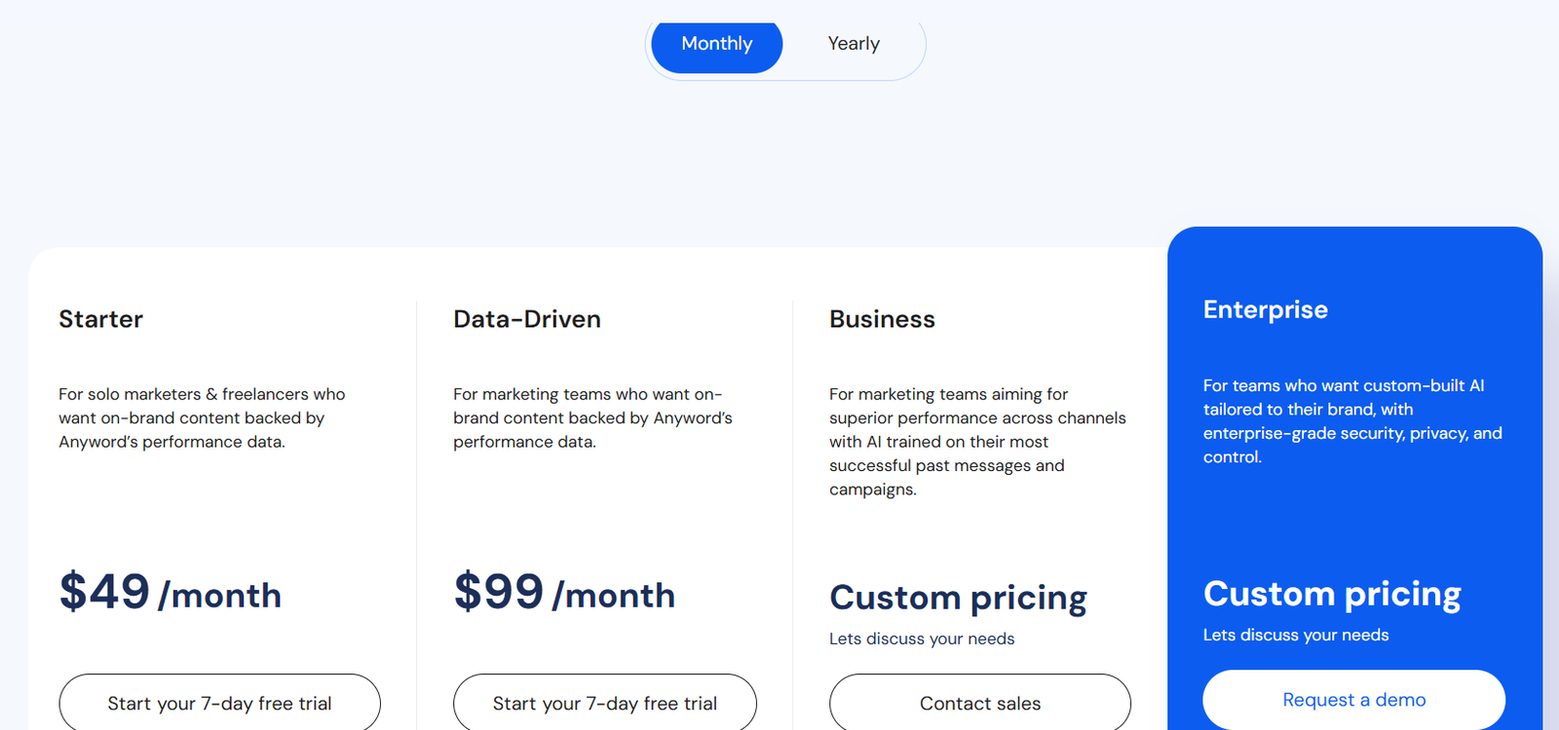Click 'Lets discuss your needs' on Enterprise card
This screenshot has width=1559, height=730.
pyautogui.click(x=1296, y=635)
